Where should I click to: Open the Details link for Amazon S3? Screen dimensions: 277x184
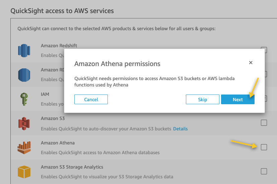pos(180,129)
